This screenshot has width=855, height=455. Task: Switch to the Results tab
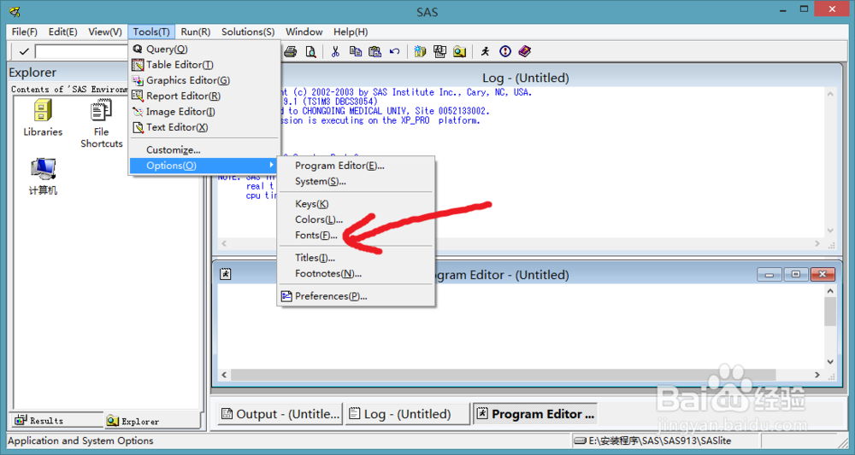56,420
